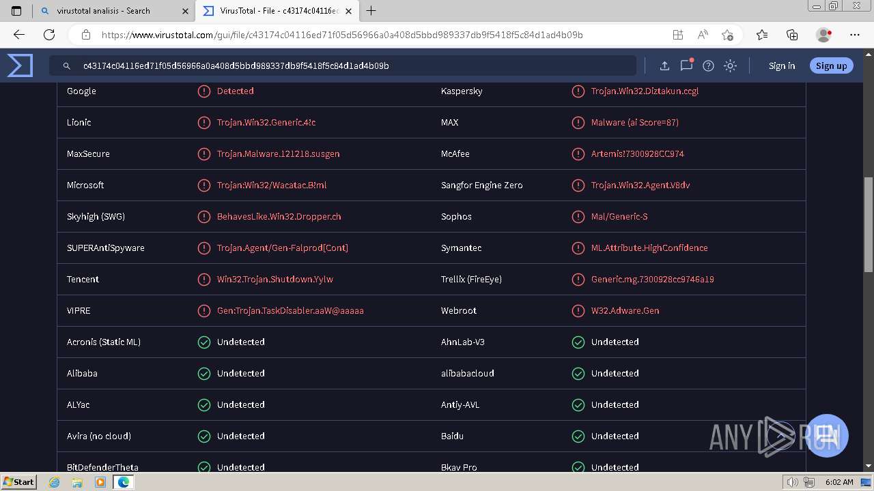Click the search magnifier icon in VirusTotal bar
874x491 pixels.
coord(67,66)
